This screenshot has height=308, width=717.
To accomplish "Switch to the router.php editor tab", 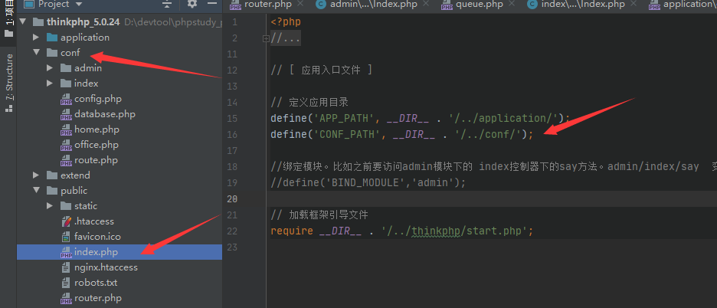I will [267, 4].
